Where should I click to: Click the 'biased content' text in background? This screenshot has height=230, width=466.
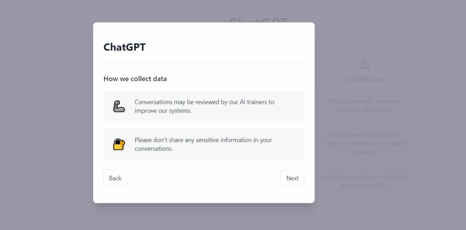click(364, 152)
